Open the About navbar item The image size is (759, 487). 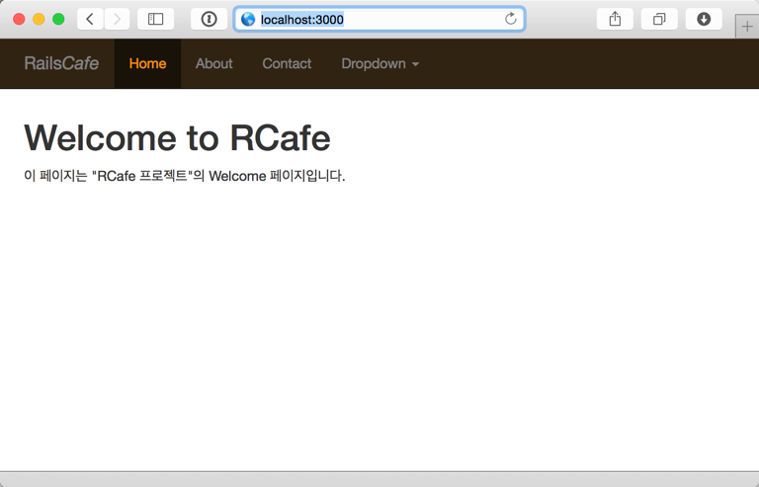[x=213, y=63]
